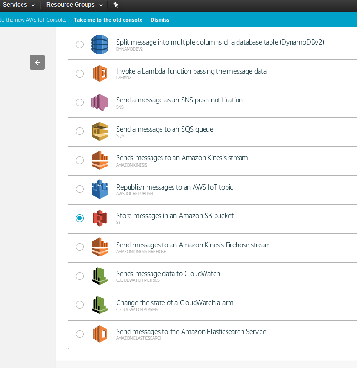
Task: Click the Amazon Kinesis stream icon
Action: point(99,160)
